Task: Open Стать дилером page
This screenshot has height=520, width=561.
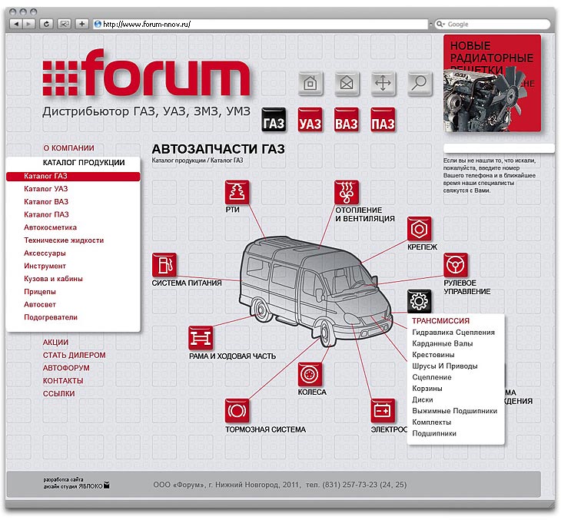Action: (x=74, y=356)
